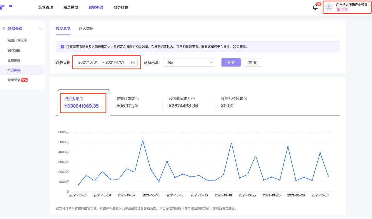
Task: Click the 机构 badge under account name
Action: coord(342,10)
